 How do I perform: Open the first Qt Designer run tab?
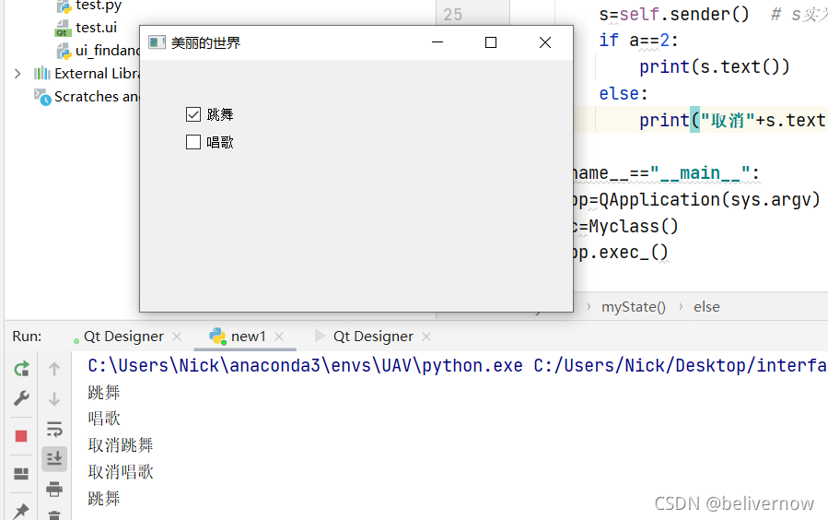coord(123,337)
